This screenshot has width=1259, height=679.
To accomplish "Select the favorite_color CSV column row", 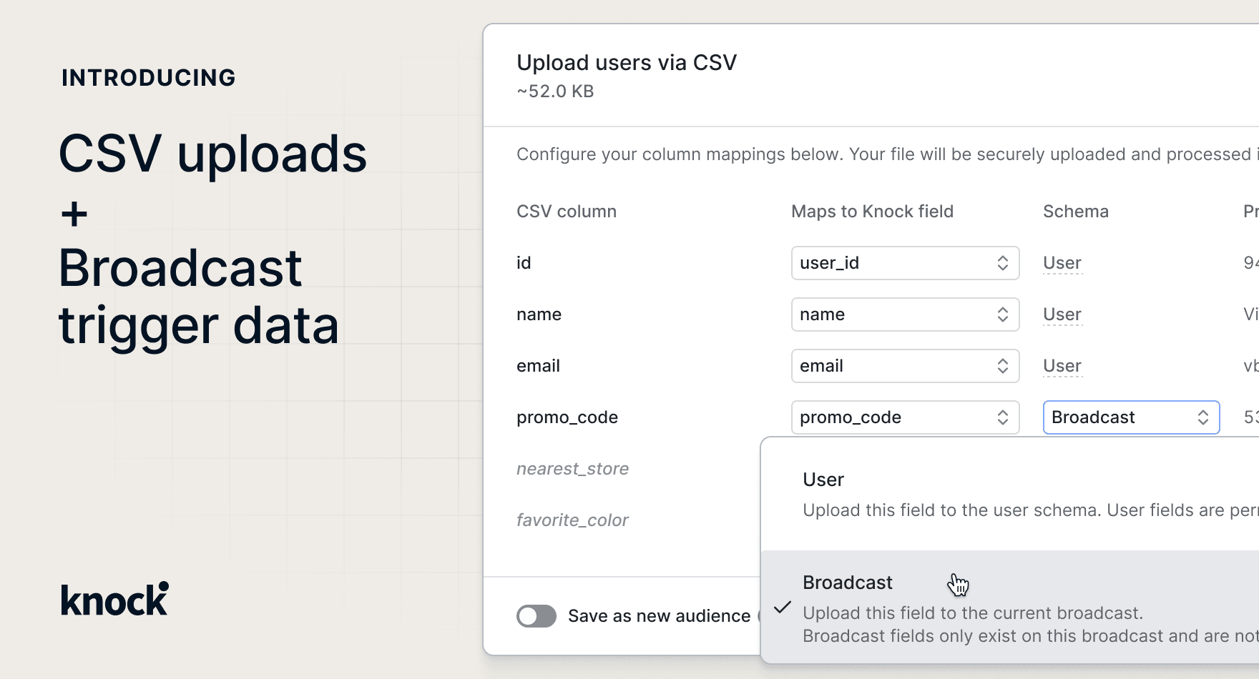I will [x=572, y=520].
